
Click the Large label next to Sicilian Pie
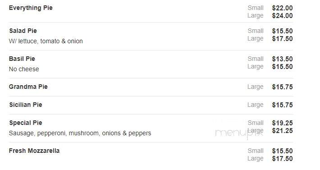pos(255,105)
